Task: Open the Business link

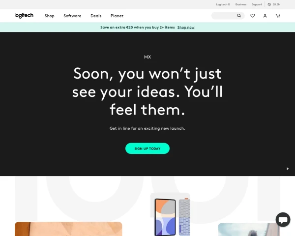Action: pos(241,4)
